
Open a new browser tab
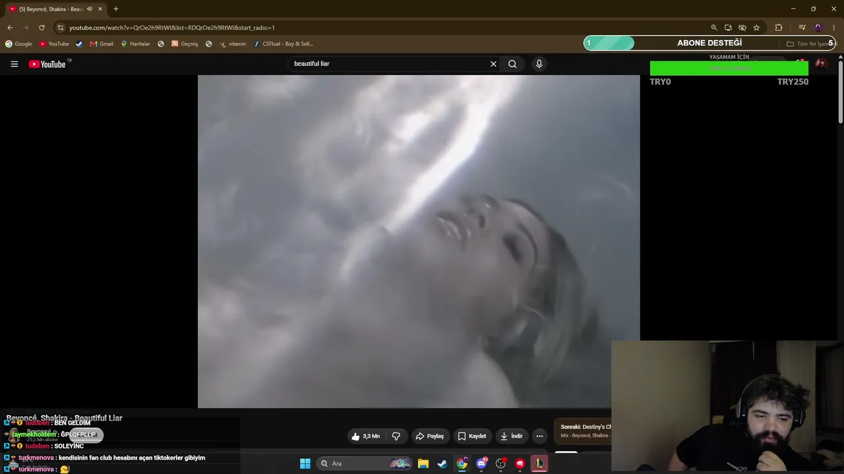click(116, 9)
